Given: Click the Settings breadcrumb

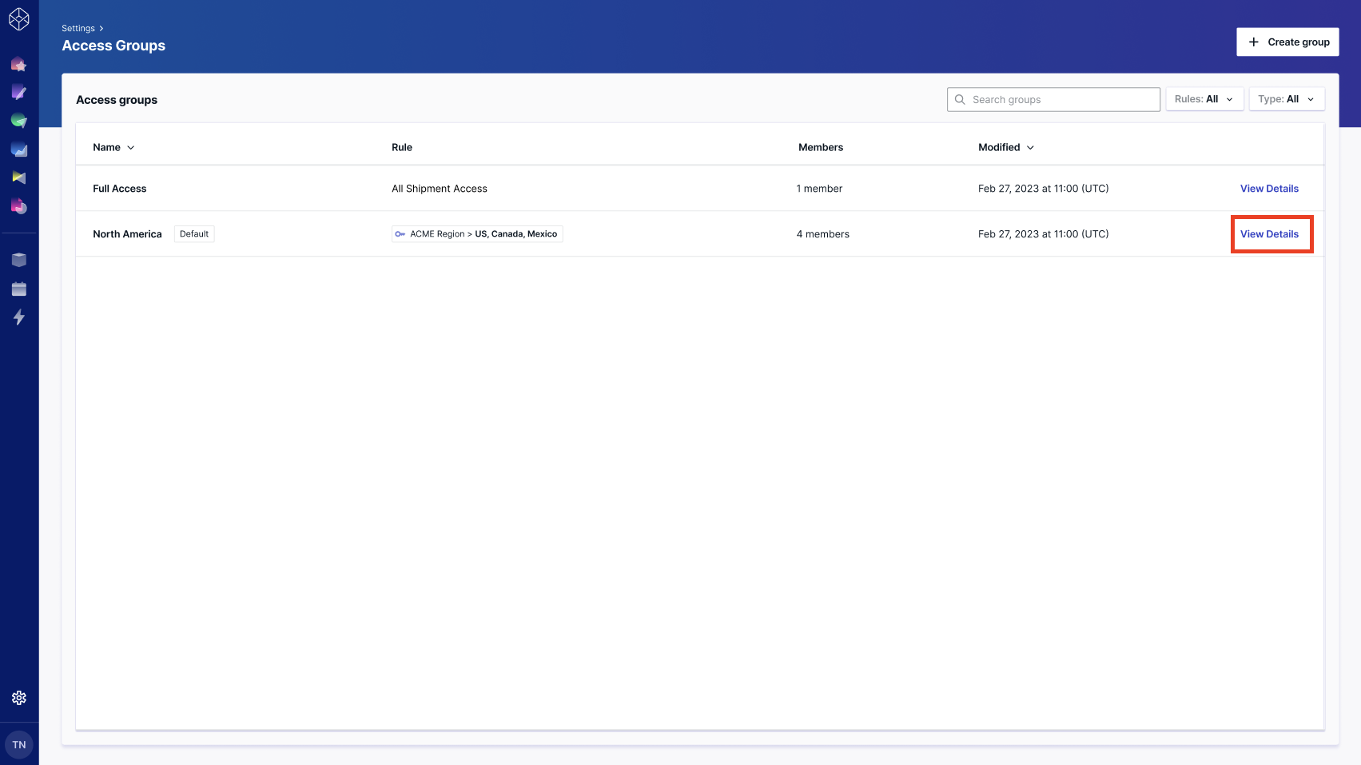Looking at the screenshot, I should tap(78, 28).
